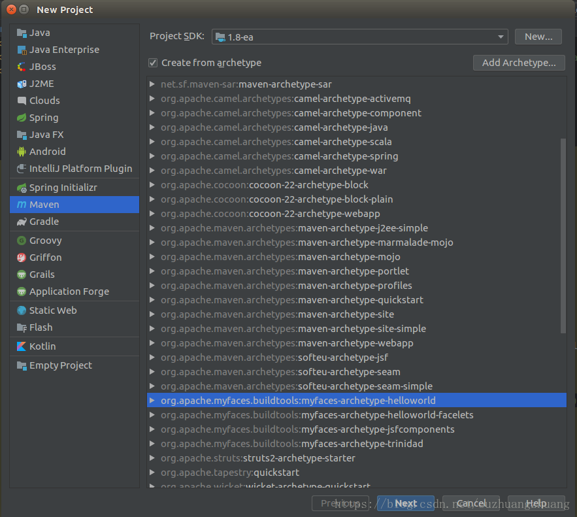Select softeu-archetype-seam-simple row
This screenshot has height=517, width=577.
357,386
